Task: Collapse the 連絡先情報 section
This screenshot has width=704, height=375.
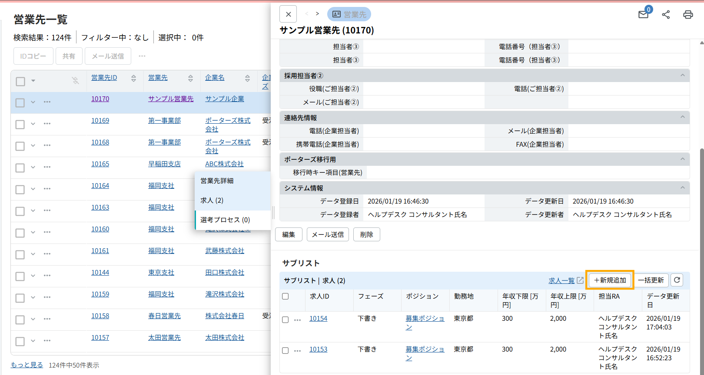Action: pos(682,118)
